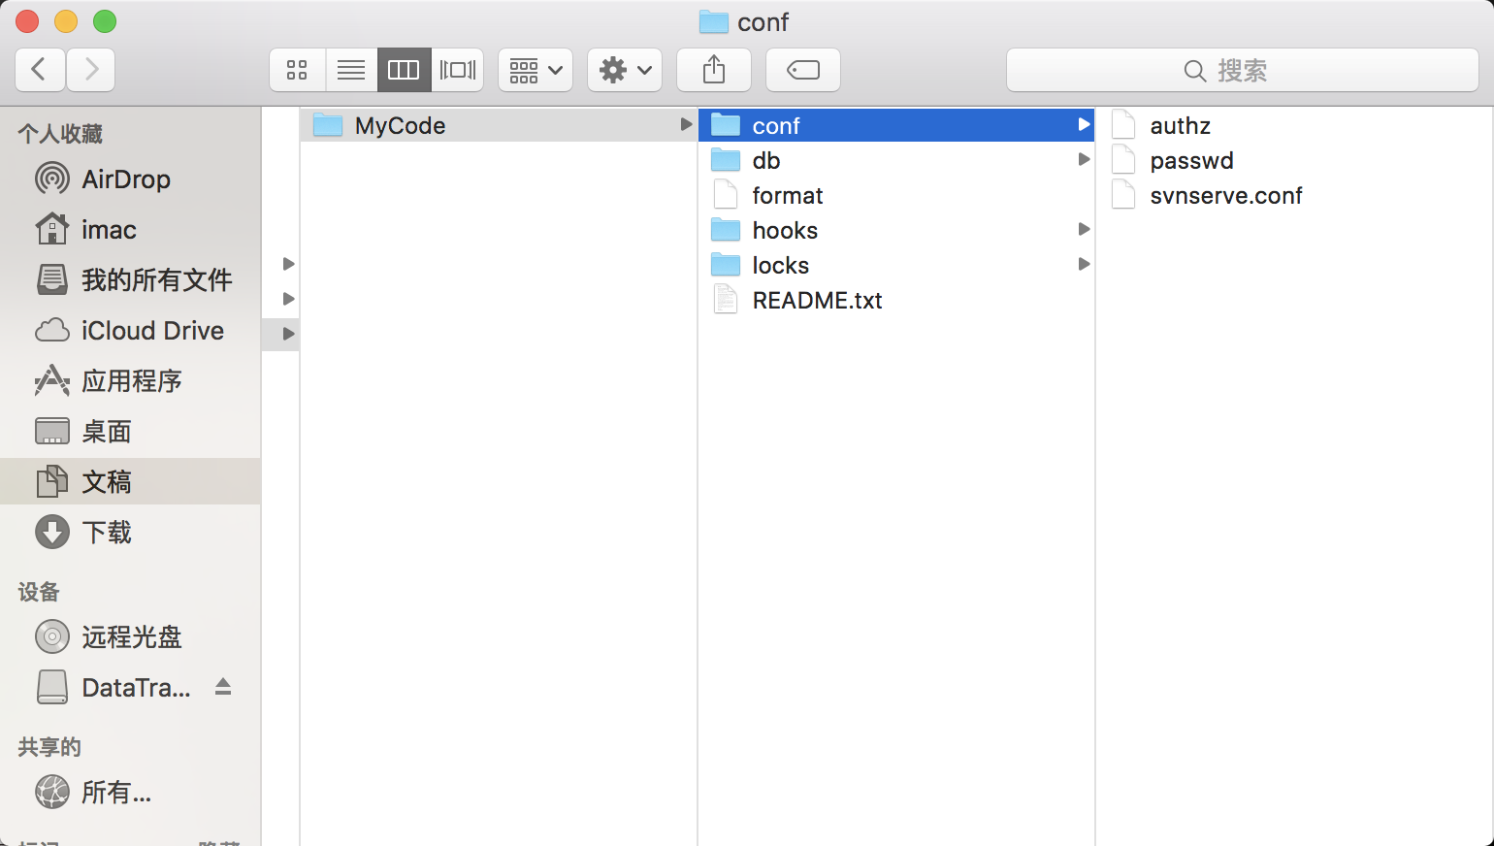Select the format file
The width and height of the screenshot is (1494, 846).
[896, 195]
